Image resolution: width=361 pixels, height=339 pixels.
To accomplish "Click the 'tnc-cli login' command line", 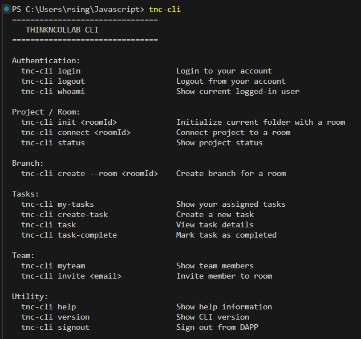I will click(51, 71).
